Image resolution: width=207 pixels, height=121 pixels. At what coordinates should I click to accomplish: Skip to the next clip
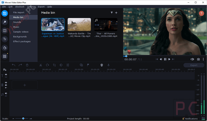click(x=173, y=59)
